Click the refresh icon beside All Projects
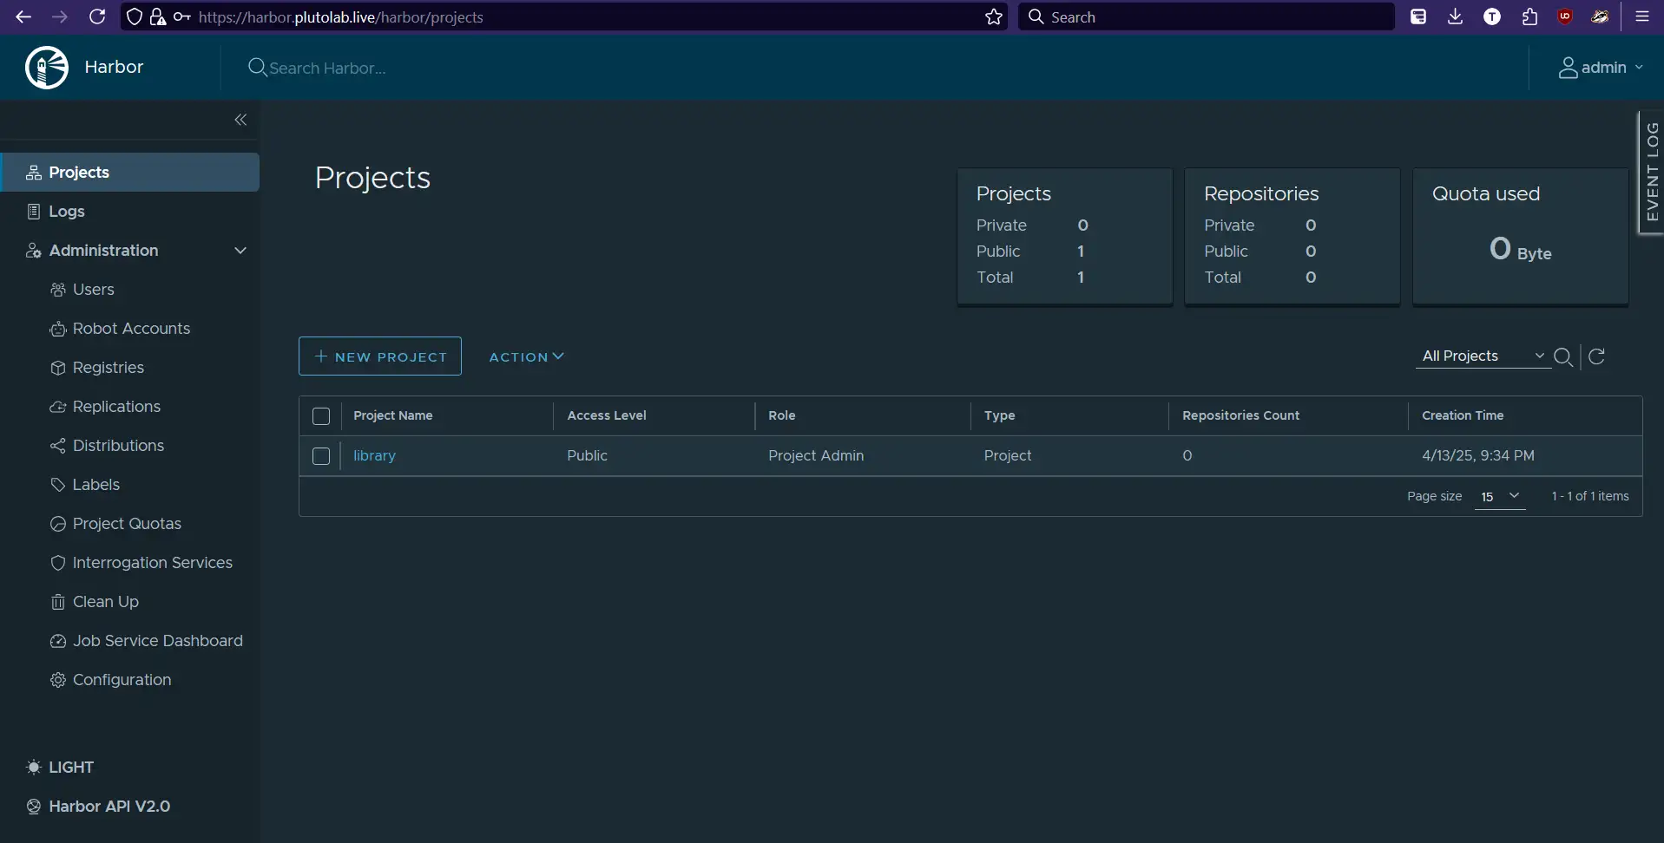 (1598, 356)
